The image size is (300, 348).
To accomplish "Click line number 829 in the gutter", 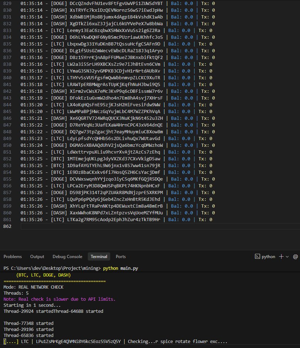I will (7, 3).
